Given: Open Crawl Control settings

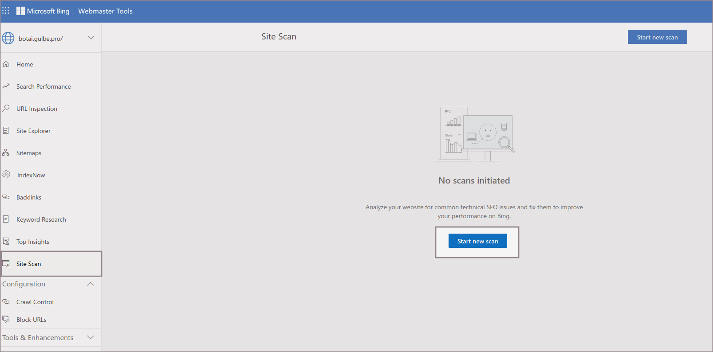Looking at the screenshot, I should pos(35,302).
